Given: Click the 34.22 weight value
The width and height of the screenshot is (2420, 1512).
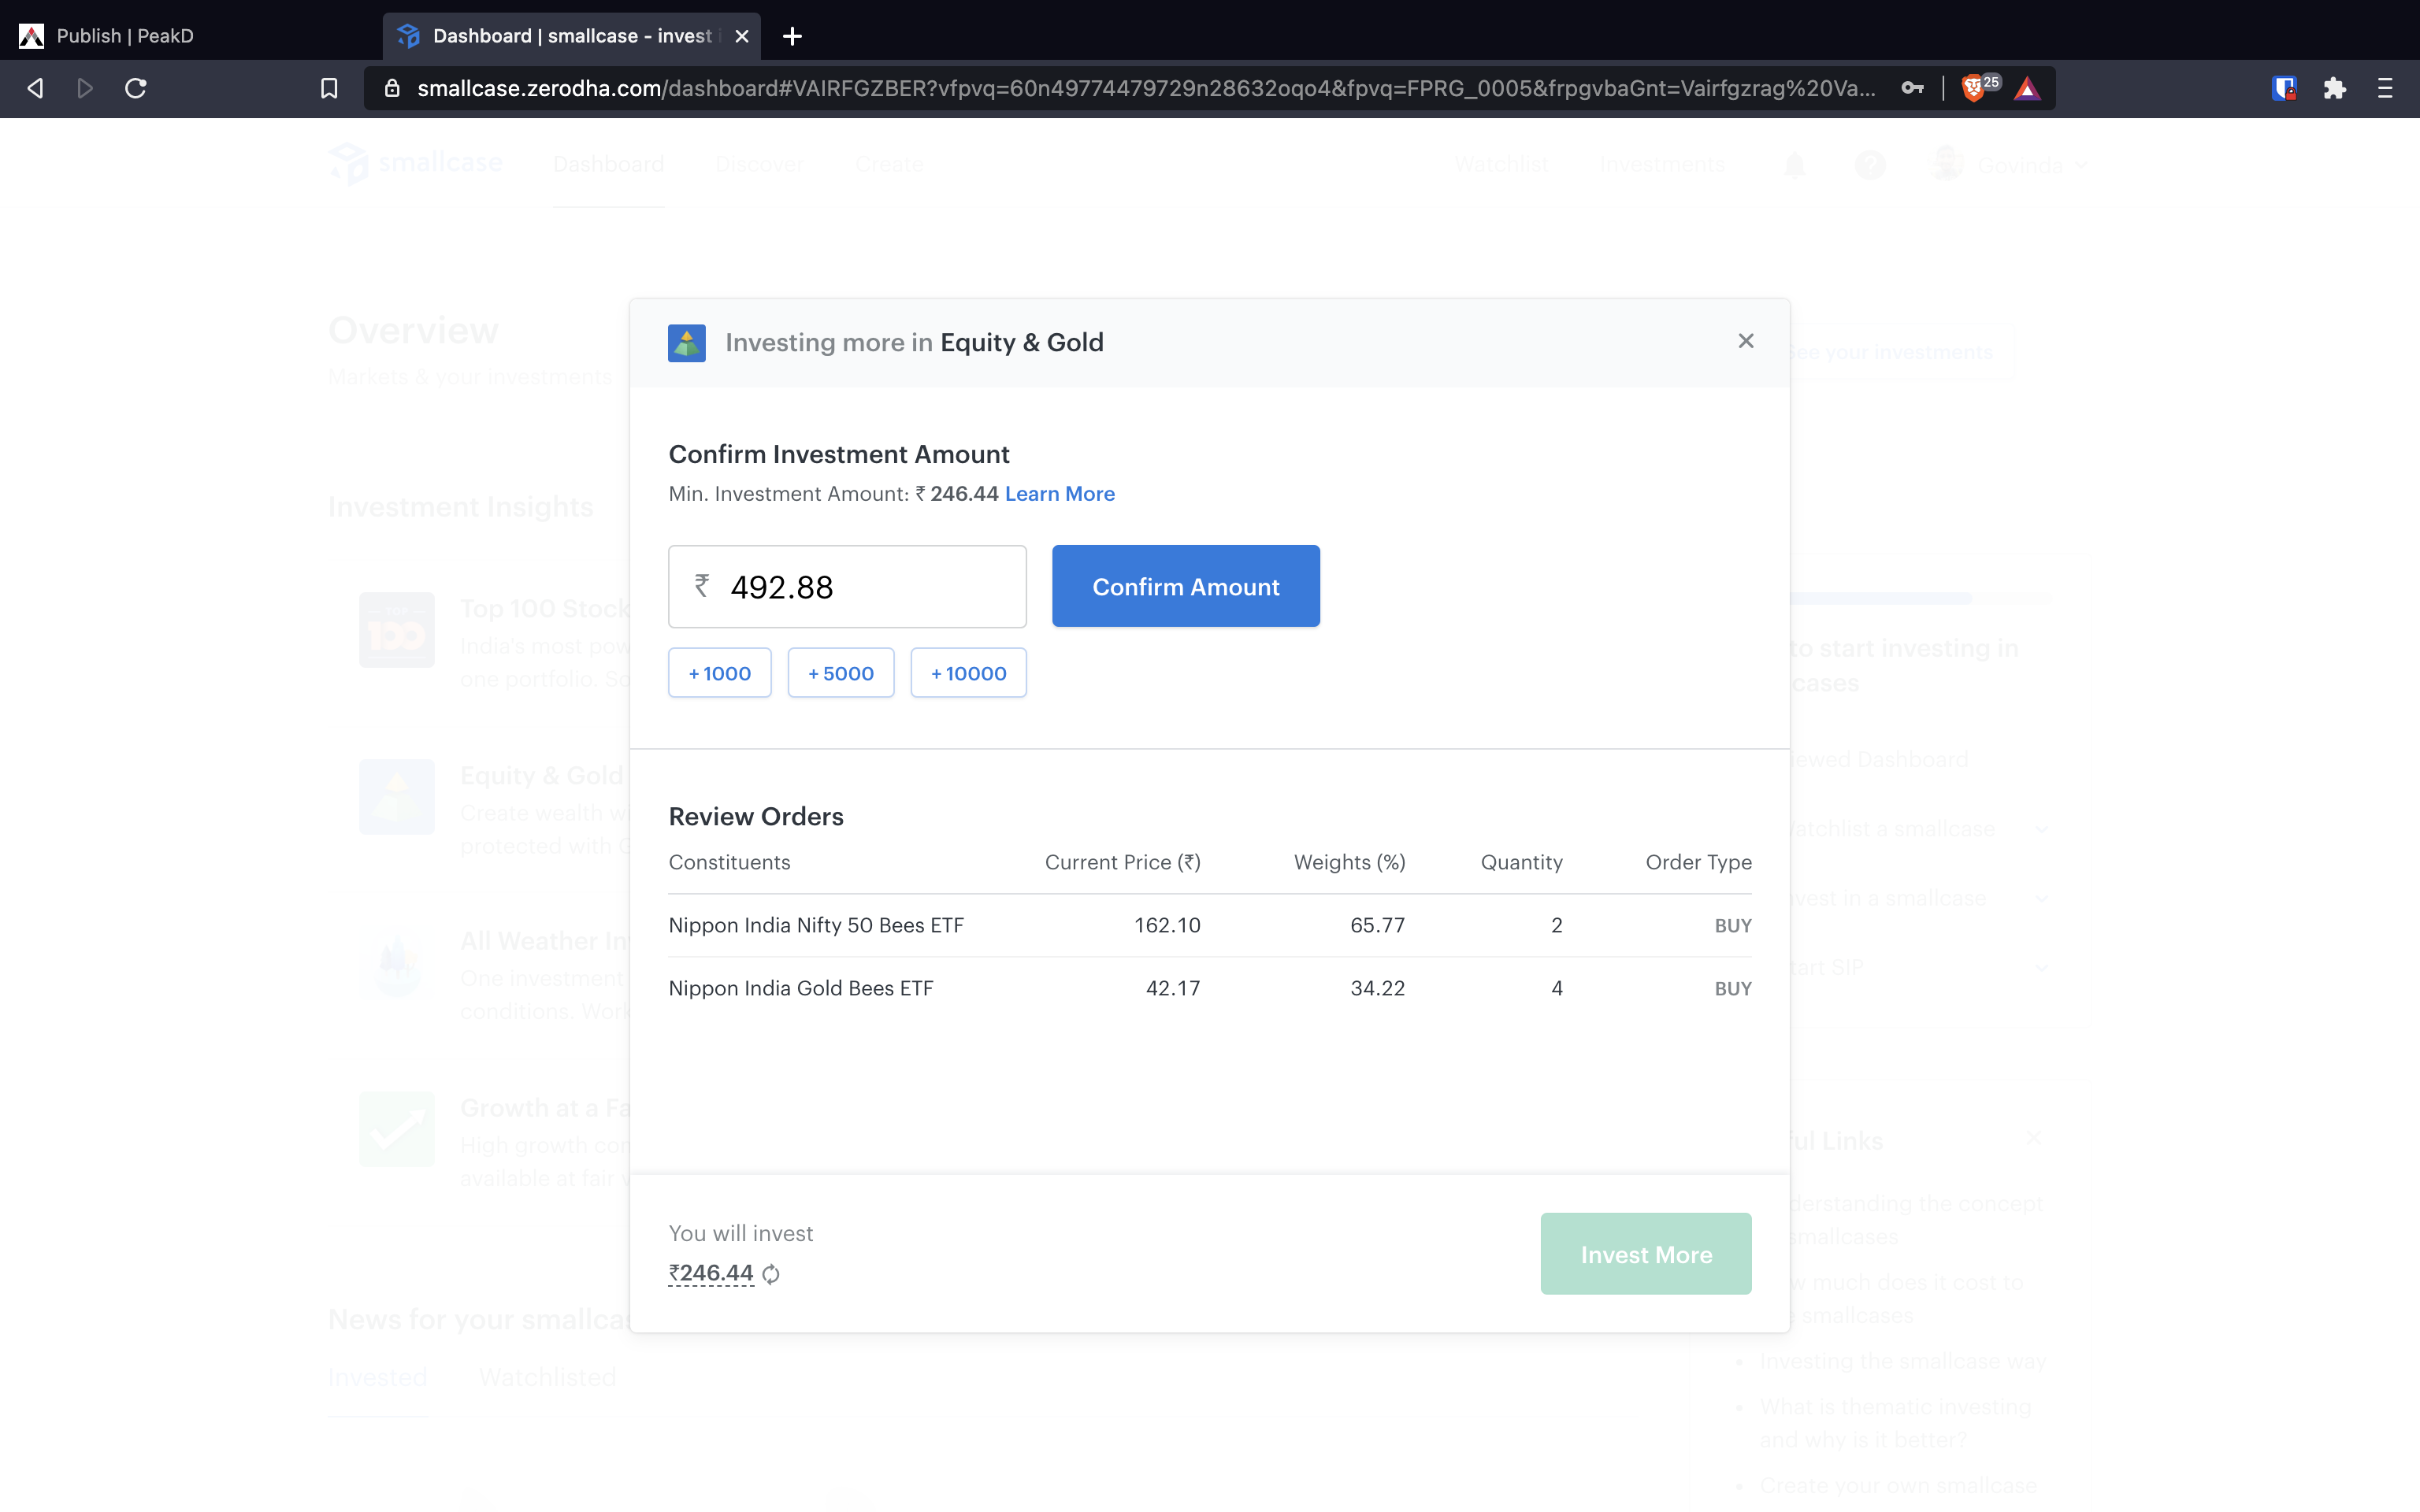Looking at the screenshot, I should pos(1377,988).
